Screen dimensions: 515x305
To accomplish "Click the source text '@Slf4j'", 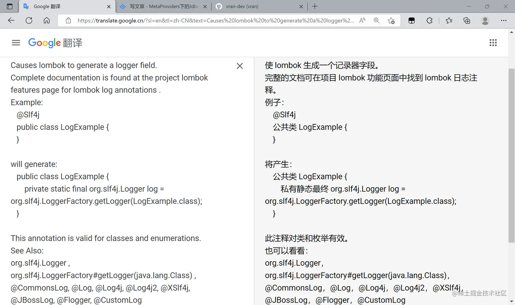I will click(x=28, y=115).
